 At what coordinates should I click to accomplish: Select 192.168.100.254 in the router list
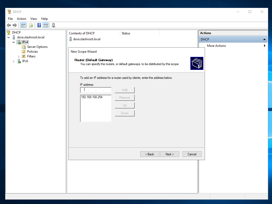point(92,97)
